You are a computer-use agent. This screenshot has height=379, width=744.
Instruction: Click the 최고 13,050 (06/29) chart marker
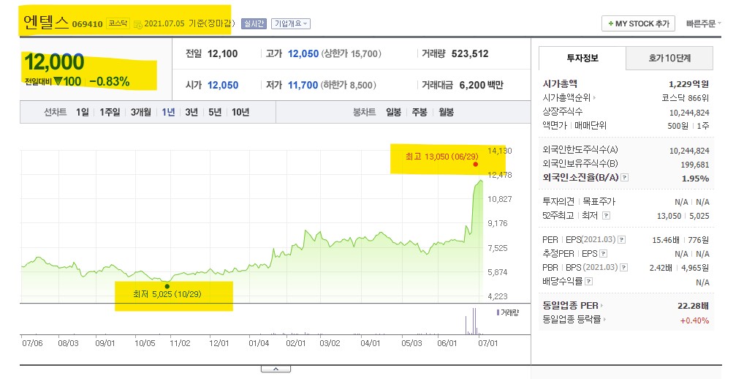(x=476, y=165)
